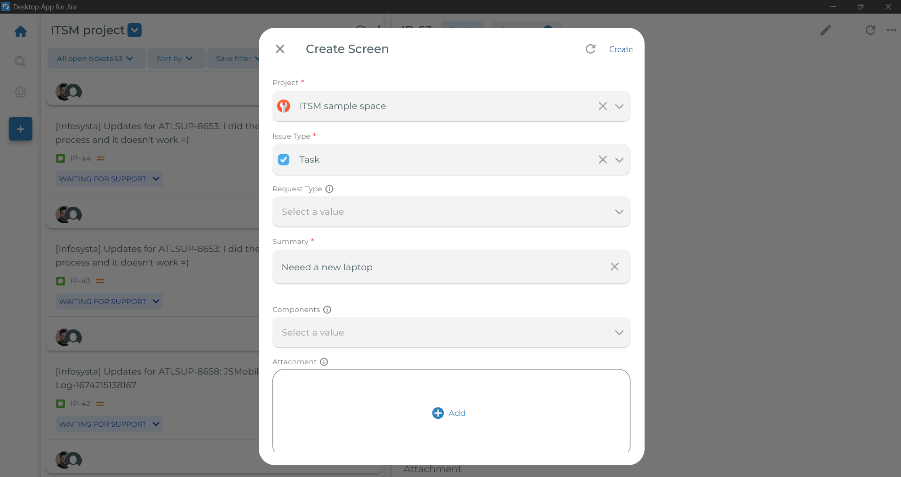The height and width of the screenshot is (477, 901).
Task: Show info for Components field
Action: coord(327,310)
